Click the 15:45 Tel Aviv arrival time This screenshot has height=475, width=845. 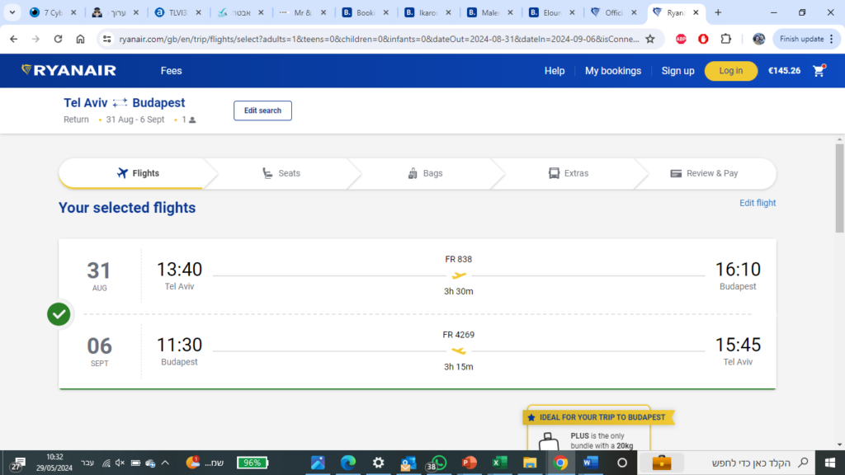(x=738, y=345)
